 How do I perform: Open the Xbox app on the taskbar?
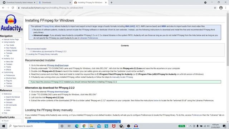[x=121, y=126]
